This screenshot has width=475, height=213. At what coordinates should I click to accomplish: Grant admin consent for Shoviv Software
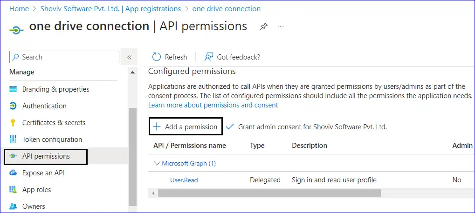coord(307,126)
